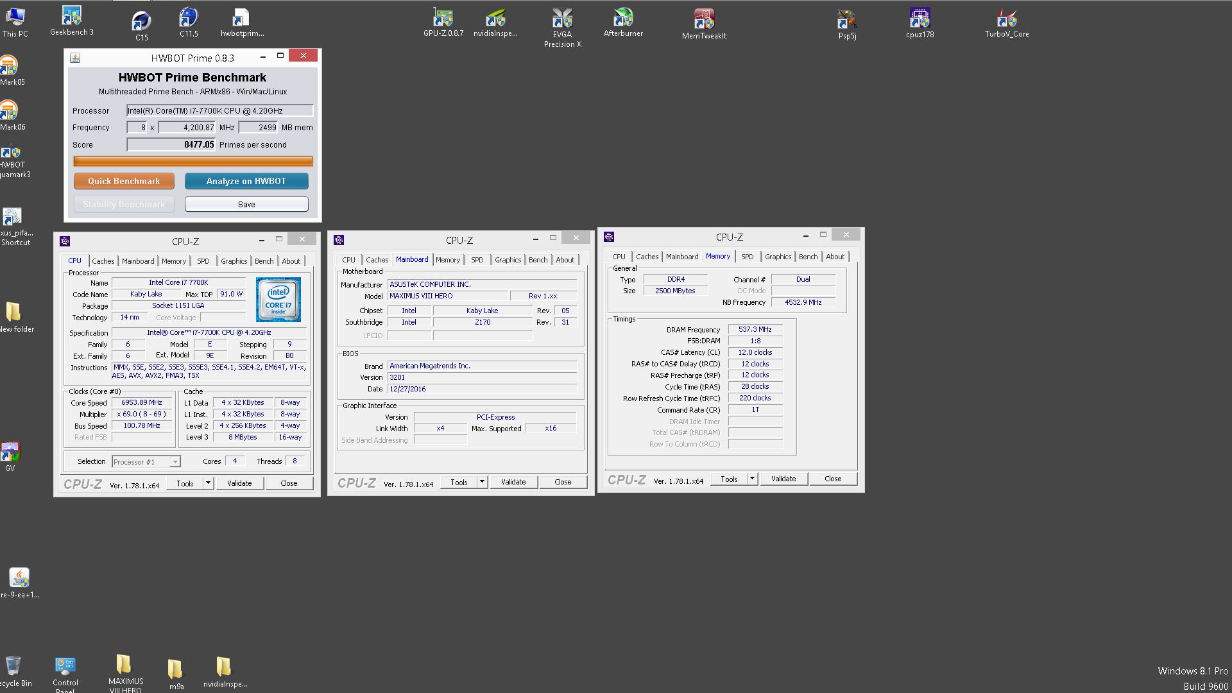The height and width of the screenshot is (693, 1232).
Task: Select the CPU tab in Memory window
Action: coord(619,257)
